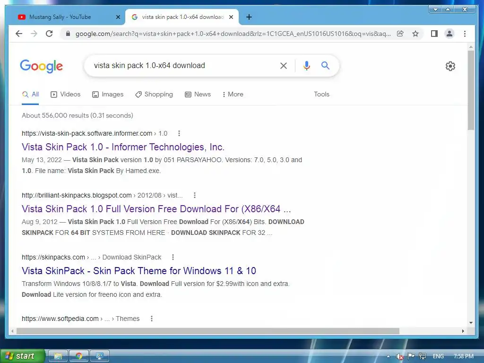Open the search Tools options

321,95
